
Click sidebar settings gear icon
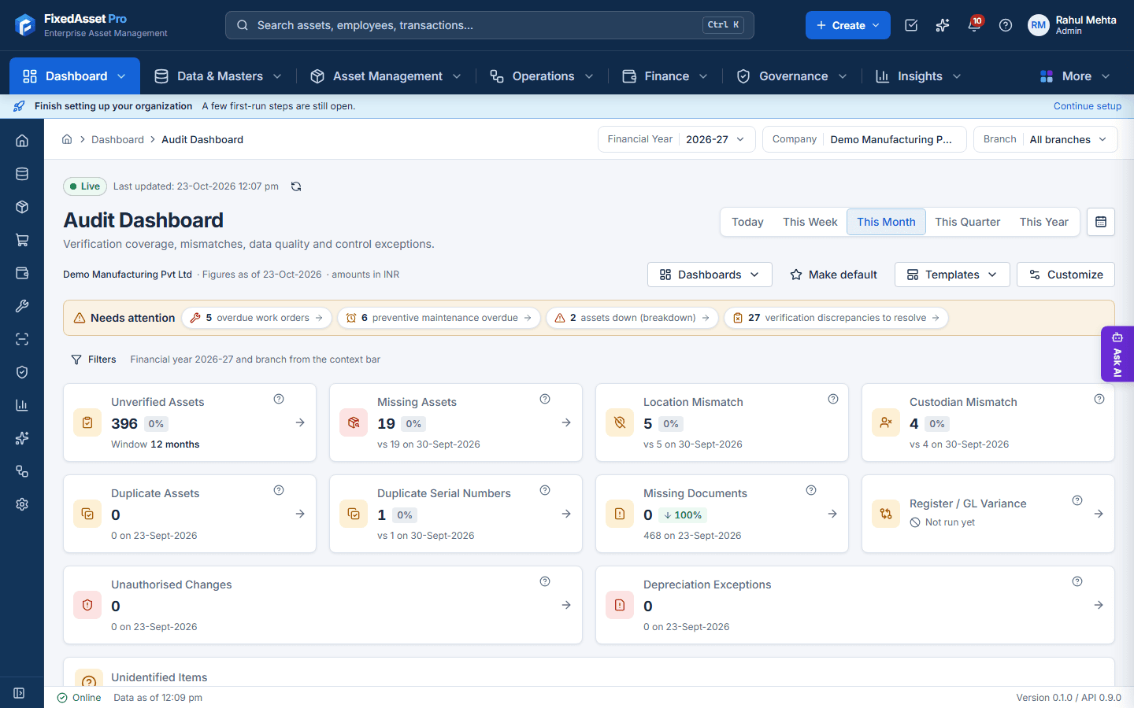click(22, 504)
